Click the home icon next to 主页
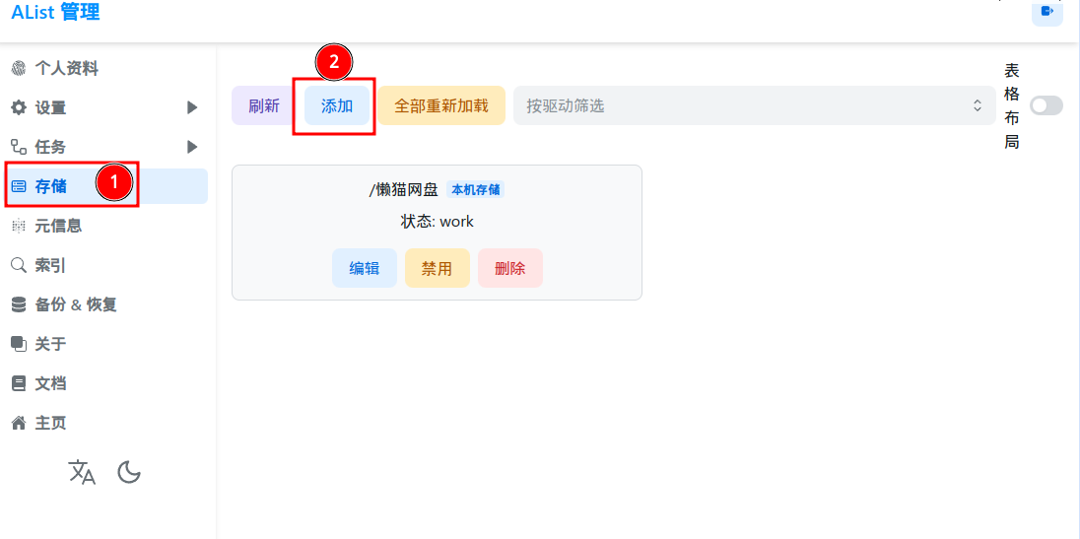This screenshot has width=1080, height=539. coord(19,423)
